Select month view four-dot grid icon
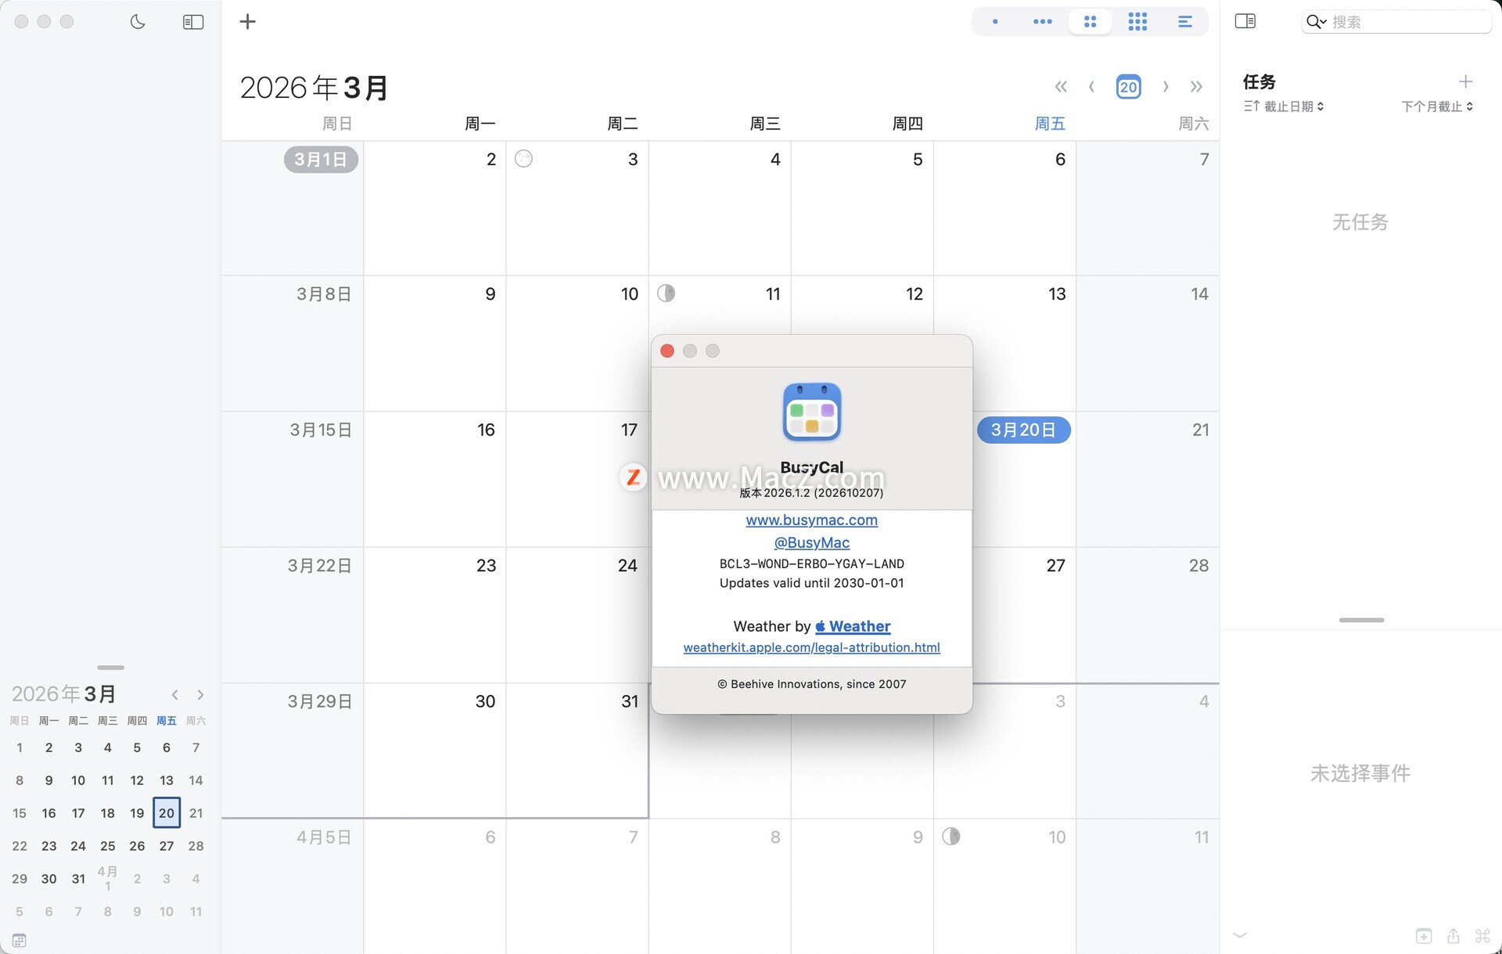This screenshot has width=1502, height=954. pyautogui.click(x=1090, y=22)
